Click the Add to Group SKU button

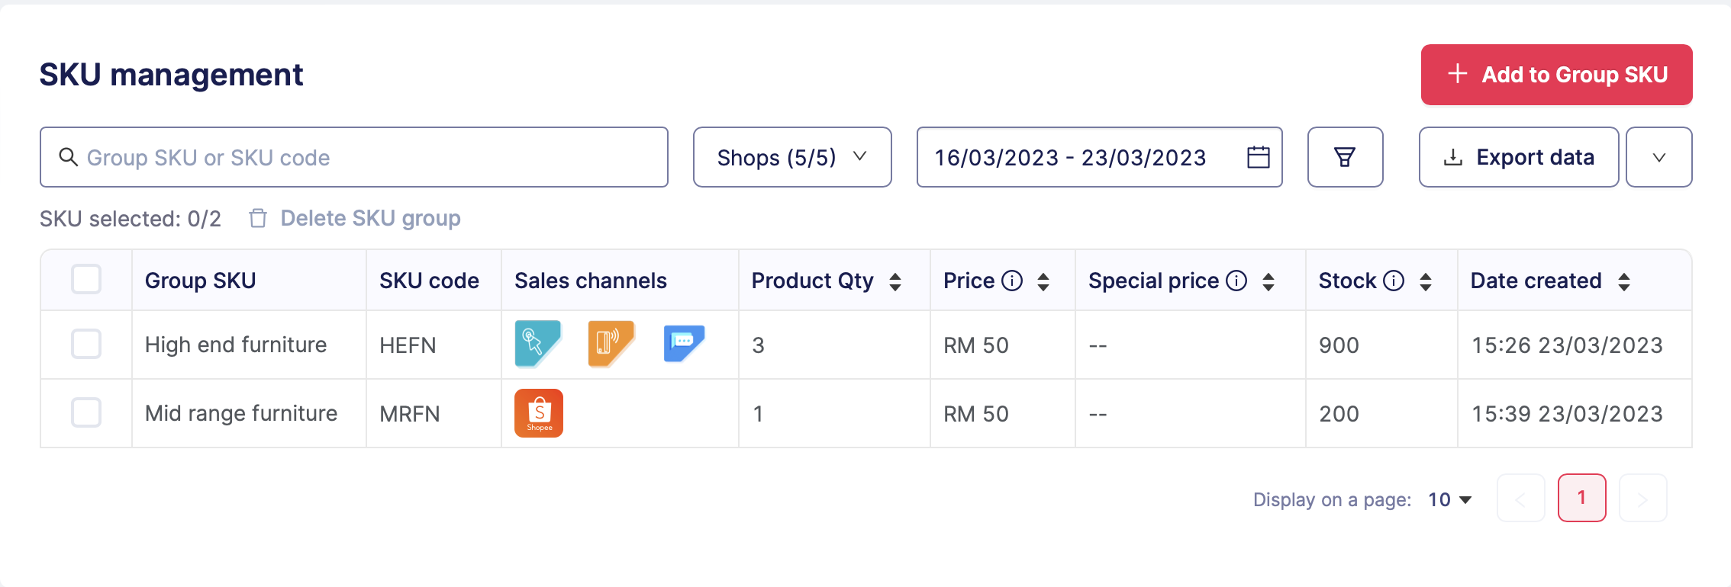pos(1556,75)
